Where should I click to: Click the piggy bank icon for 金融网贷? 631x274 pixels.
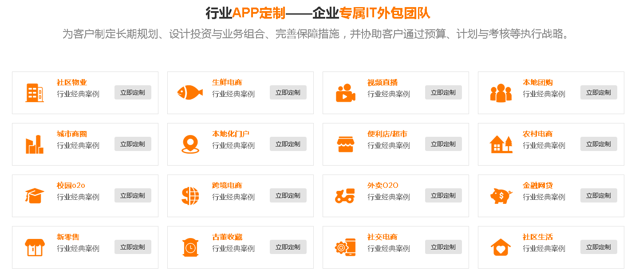(501, 196)
